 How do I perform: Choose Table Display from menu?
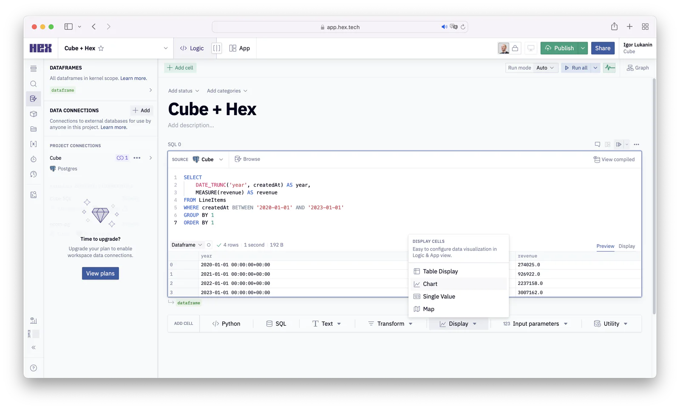point(458,271)
